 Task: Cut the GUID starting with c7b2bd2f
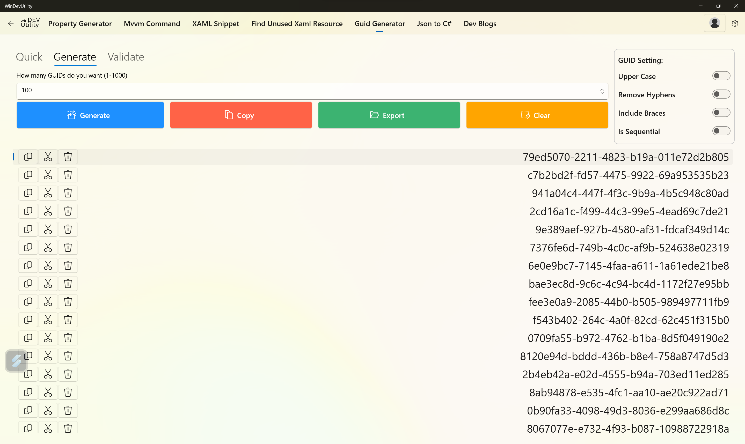(48, 175)
